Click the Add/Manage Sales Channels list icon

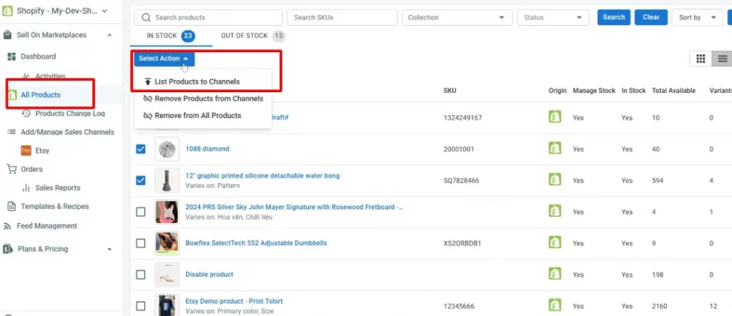pos(11,132)
